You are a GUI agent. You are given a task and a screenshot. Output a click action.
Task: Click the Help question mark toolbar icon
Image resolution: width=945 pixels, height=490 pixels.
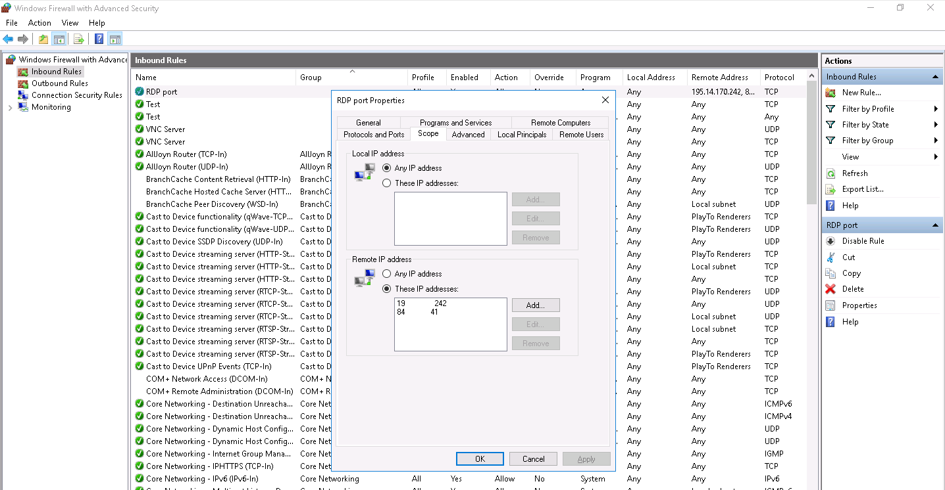99,39
